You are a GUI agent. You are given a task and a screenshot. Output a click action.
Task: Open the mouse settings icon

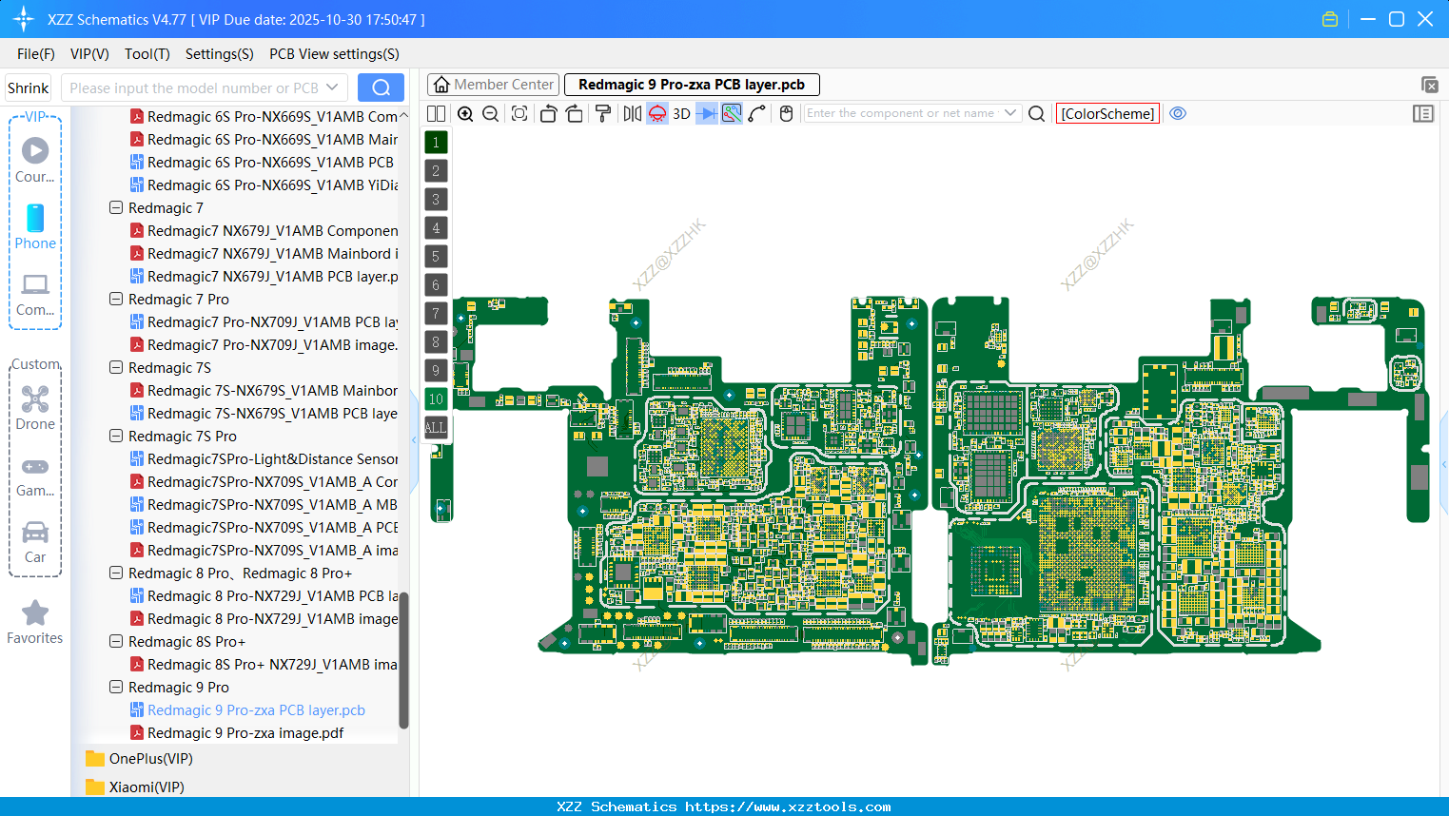pos(785,113)
